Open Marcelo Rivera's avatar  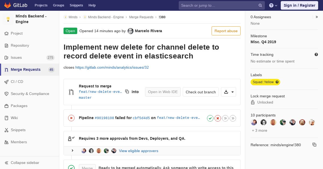(131, 31)
